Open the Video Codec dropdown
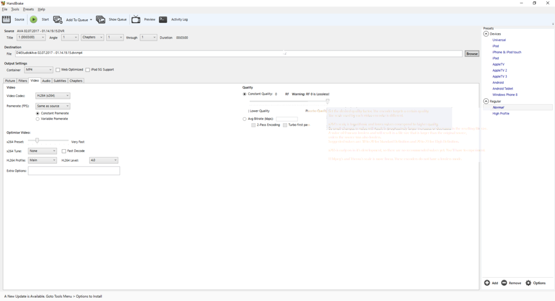This screenshot has width=555, height=301. [x=53, y=95]
